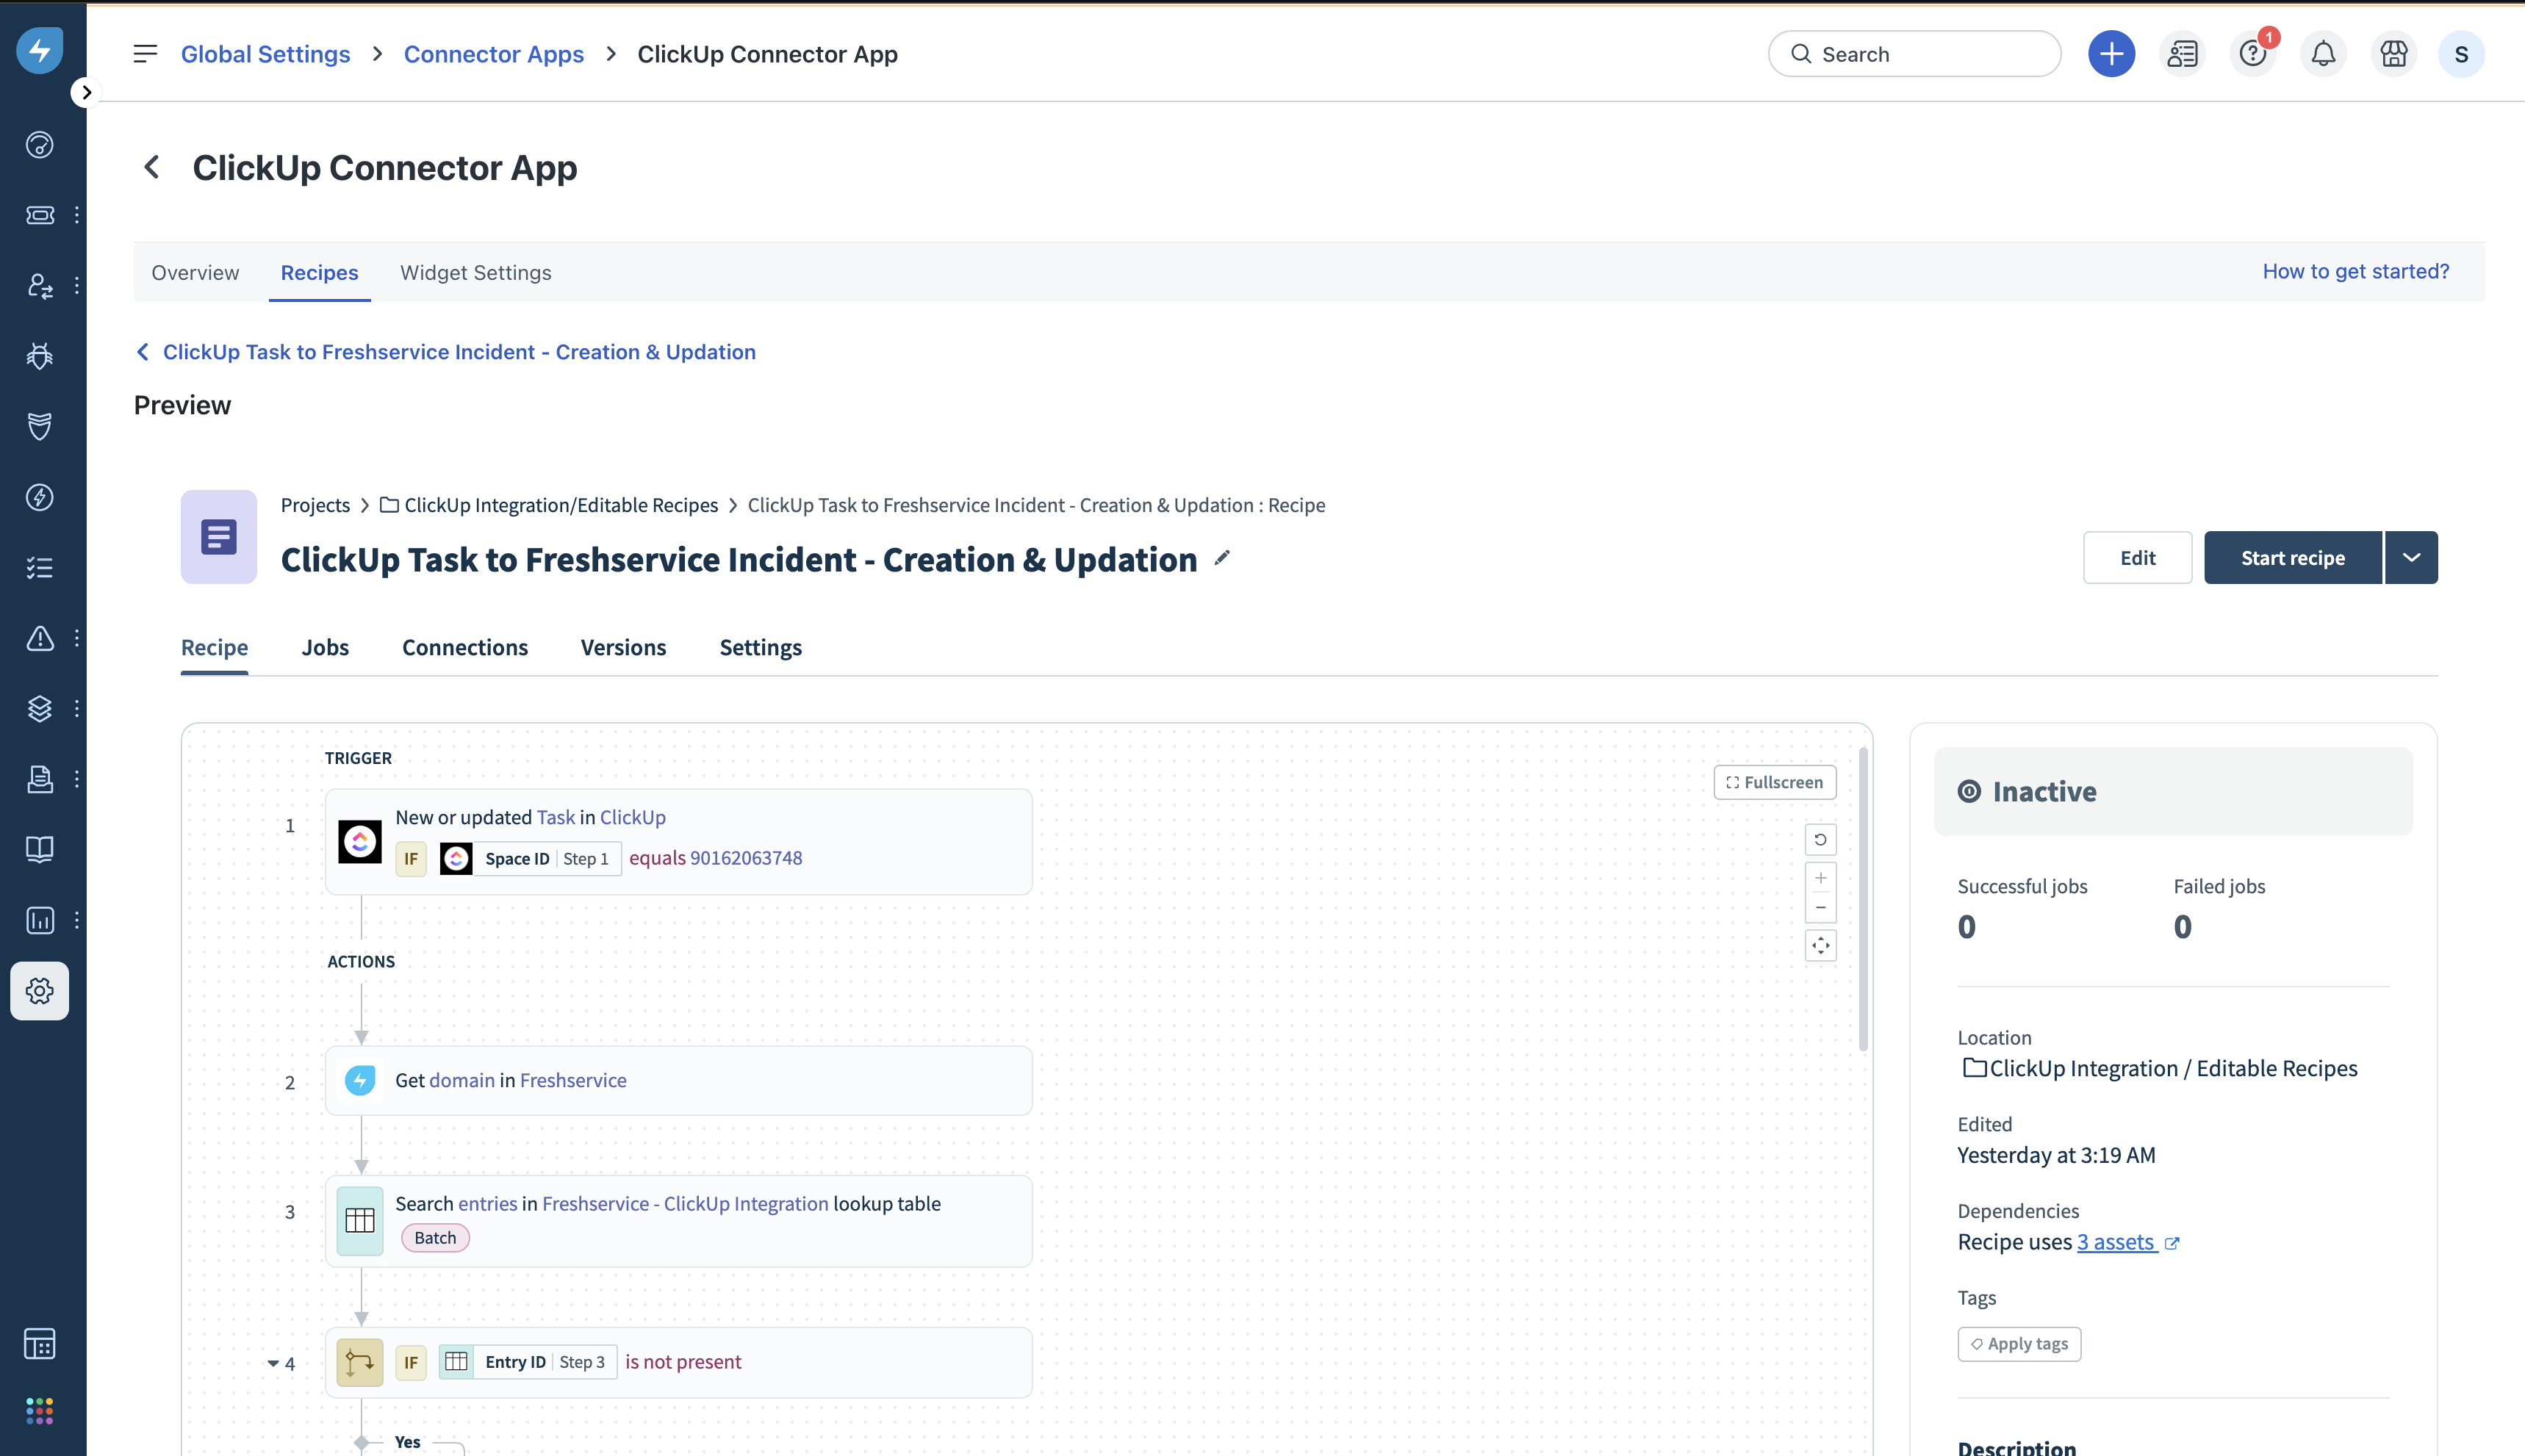Click the Start recipe button
Image resolution: width=2525 pixels, height=1456 pixels.
(2292, 558)
